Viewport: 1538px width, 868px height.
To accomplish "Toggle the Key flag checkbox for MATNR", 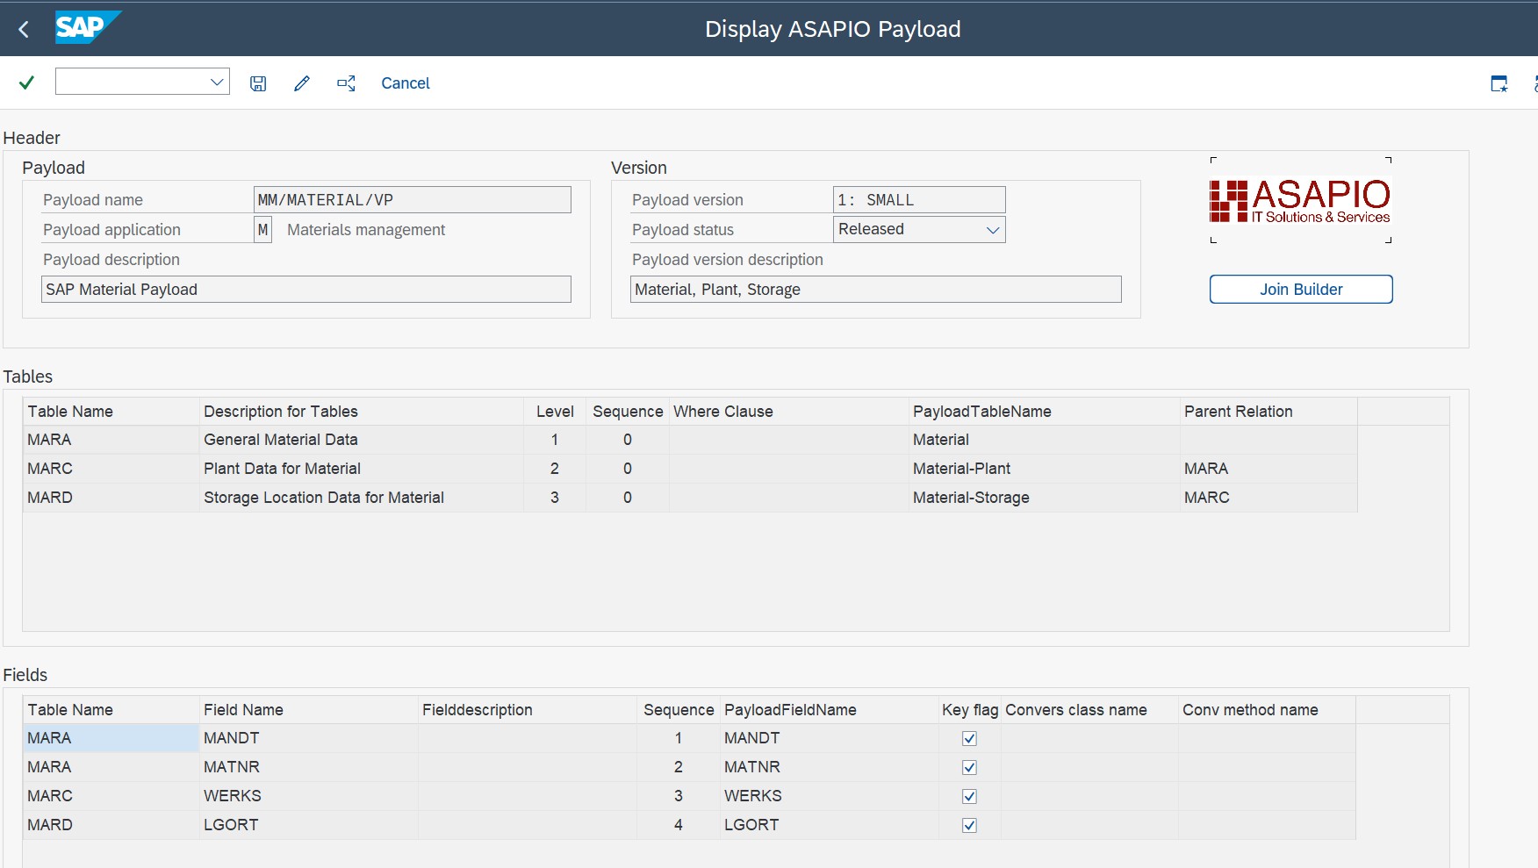I will click(x=969, y=767).
